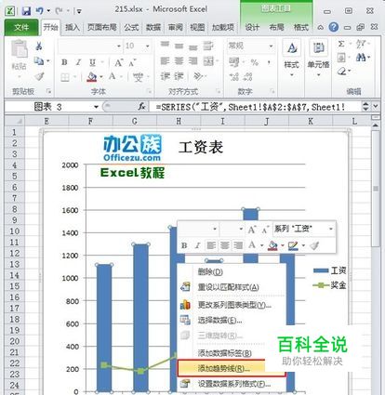Open Sort and Filter in editing group
The width and height of the screenshot is (385, 395).
361,44
